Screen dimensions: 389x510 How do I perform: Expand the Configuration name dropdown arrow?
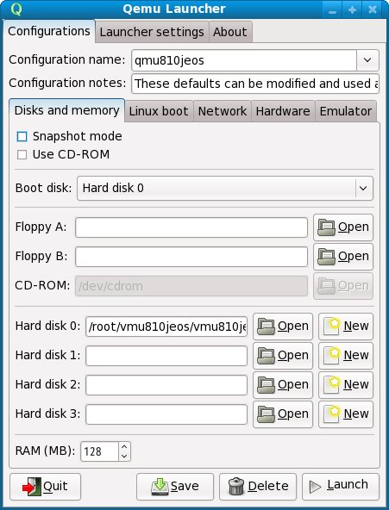pos(367,60)
